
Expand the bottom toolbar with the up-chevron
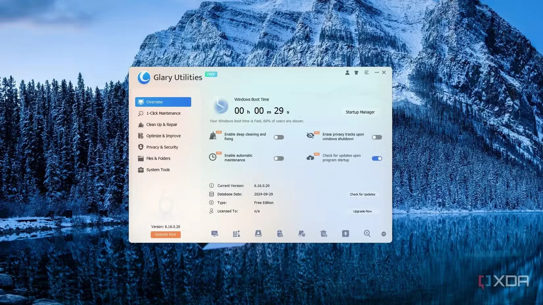click(x=384, y=234)
